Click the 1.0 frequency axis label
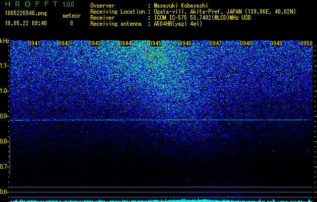This screenshot has width=317, height=202. (x=4, y=91)
